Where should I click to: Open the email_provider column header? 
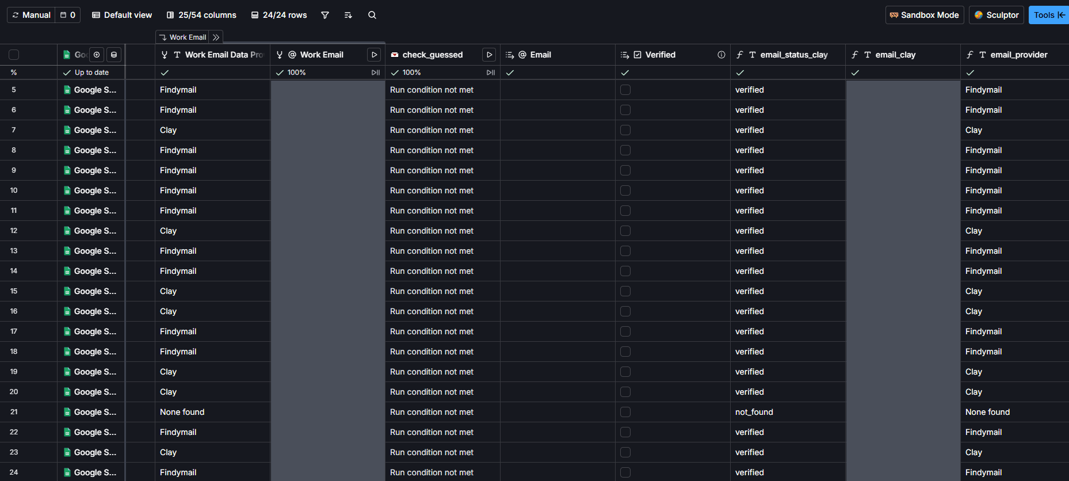point(1015,55)
